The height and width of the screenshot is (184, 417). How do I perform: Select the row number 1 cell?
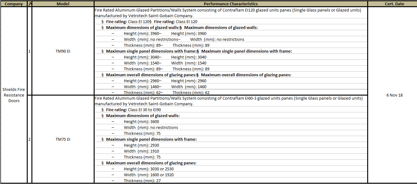point(29,51)
